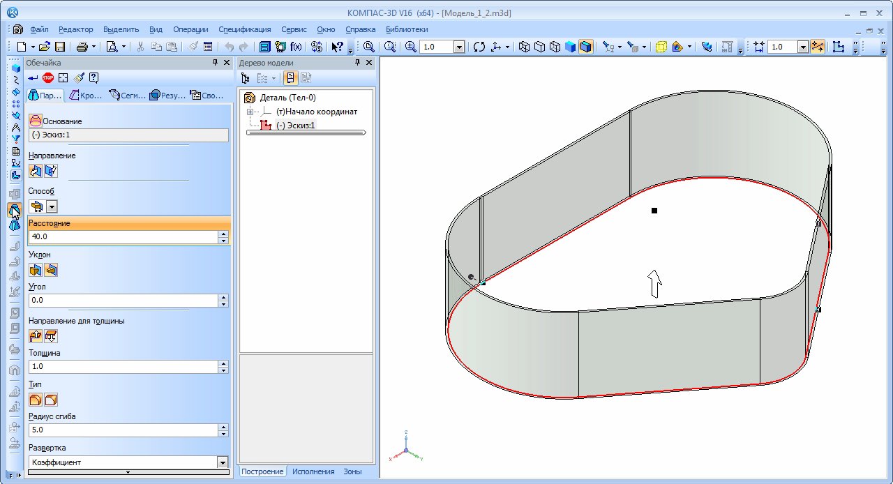Toggle the first Тип bend type button
Image resolution: width=893 pixels, height=484 pixels.
[36, 400]
